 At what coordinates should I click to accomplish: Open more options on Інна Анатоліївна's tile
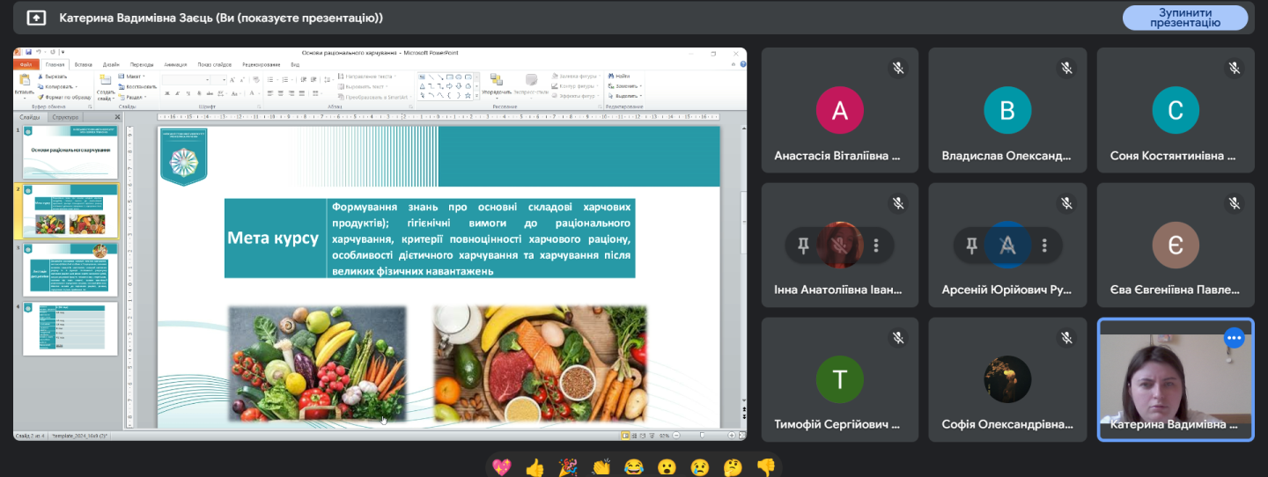875,246
